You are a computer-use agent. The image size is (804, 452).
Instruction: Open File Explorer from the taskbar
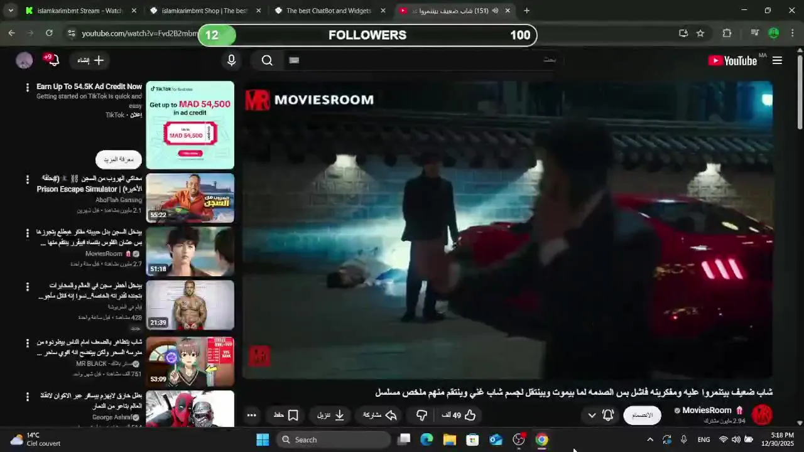450,439
